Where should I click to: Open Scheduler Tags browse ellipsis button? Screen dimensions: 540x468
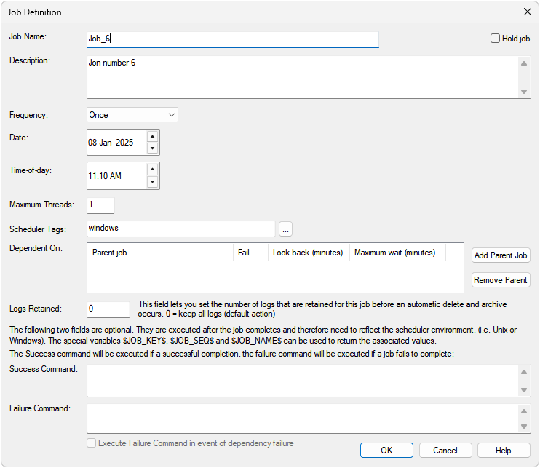click(x=285, y=229)
